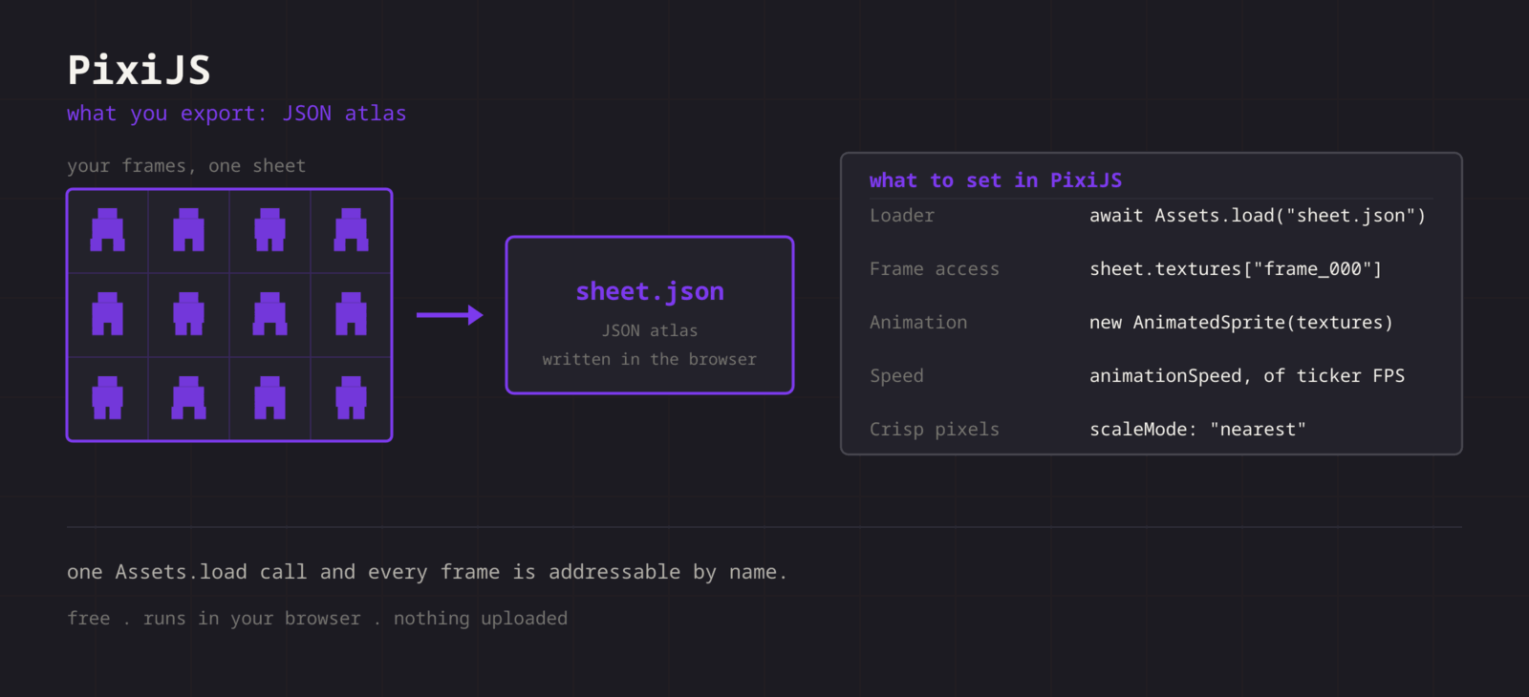
Task: Click the scaleMode: "nearest" code value
Action: pyautogui.click(x=1197, y=430)
